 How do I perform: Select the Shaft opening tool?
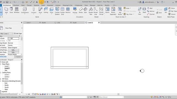144,10
